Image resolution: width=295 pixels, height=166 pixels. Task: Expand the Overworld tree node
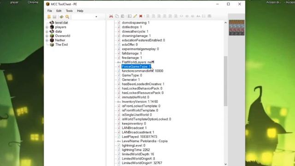[47, 36]
